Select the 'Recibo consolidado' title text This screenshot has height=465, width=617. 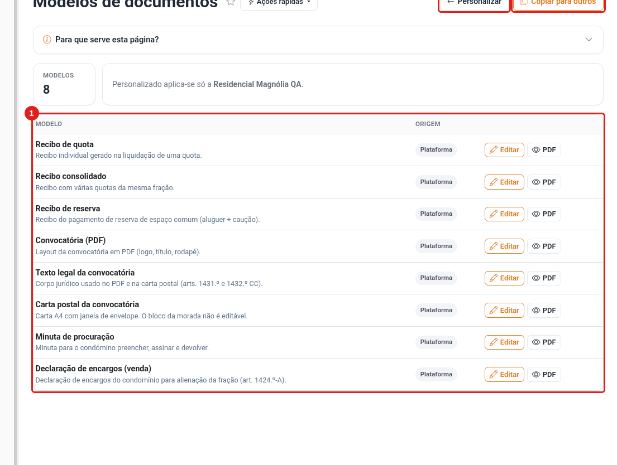click(71, 176)
